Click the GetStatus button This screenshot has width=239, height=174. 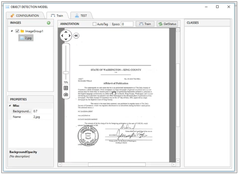pos(167,24)
